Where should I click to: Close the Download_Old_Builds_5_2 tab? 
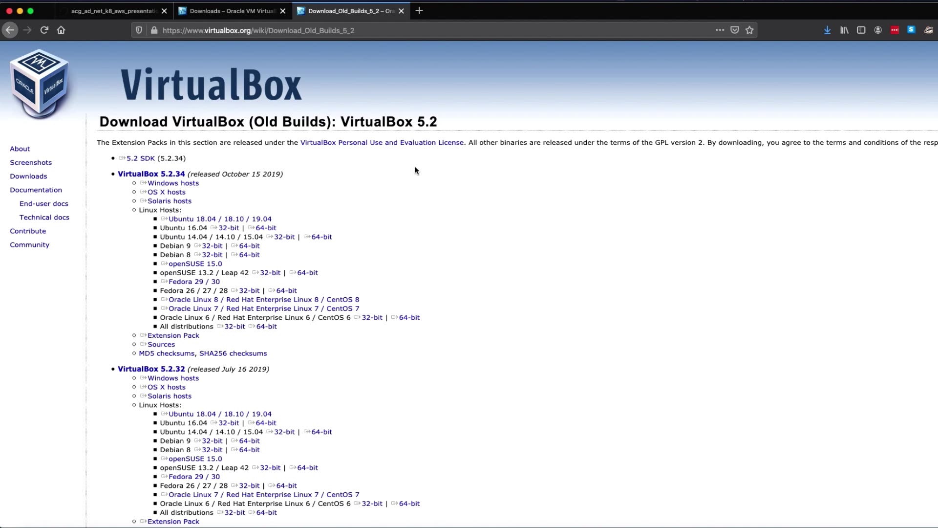(x=401, y=11)
